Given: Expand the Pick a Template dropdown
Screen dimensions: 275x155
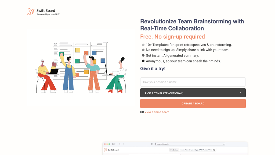Looking at the screenshot, I should (x=193, y=93).
